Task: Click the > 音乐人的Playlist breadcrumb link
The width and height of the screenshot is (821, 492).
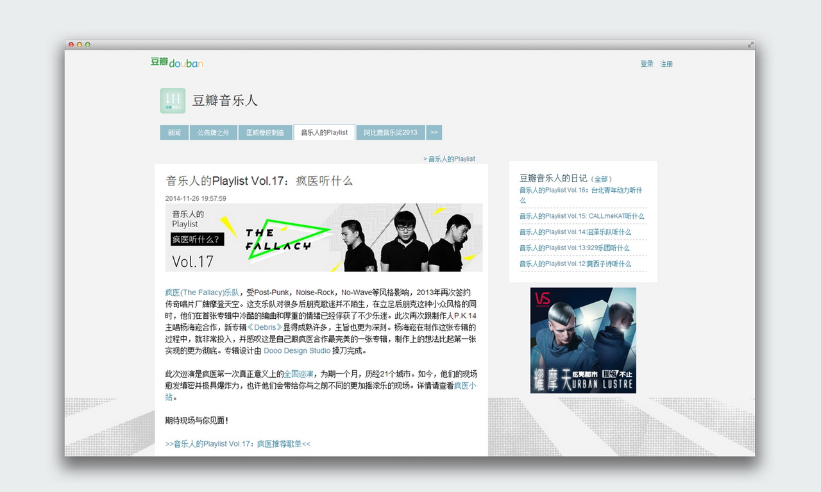Action: click(x=449, y=159)
